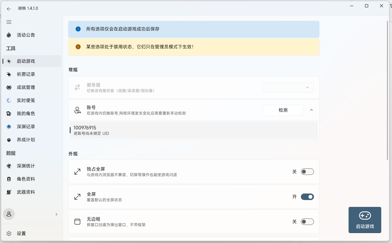Open 深渊统计 abyss statistics
Viewport: 392px width, 243px height.
point(26,166)
